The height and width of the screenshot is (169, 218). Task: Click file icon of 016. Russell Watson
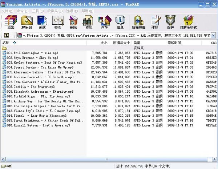point(4,125)
